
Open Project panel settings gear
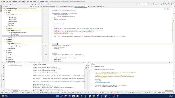coord(39,7)
